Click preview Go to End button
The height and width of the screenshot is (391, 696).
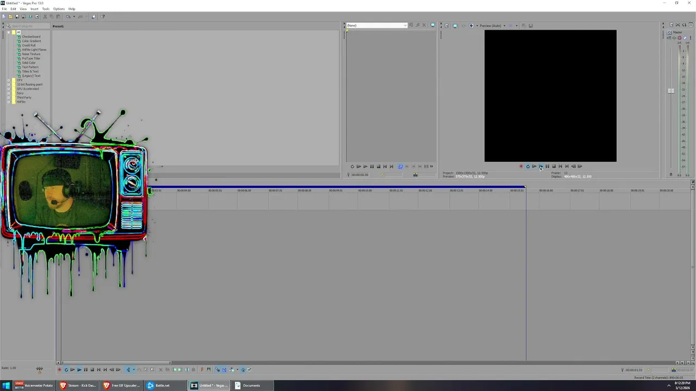(x=567, y=167)
